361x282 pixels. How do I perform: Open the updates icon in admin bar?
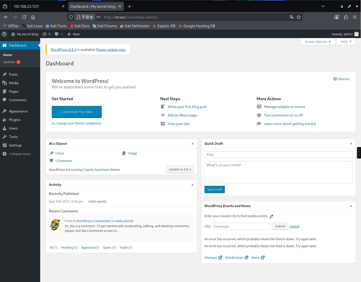tap(46, 34)
